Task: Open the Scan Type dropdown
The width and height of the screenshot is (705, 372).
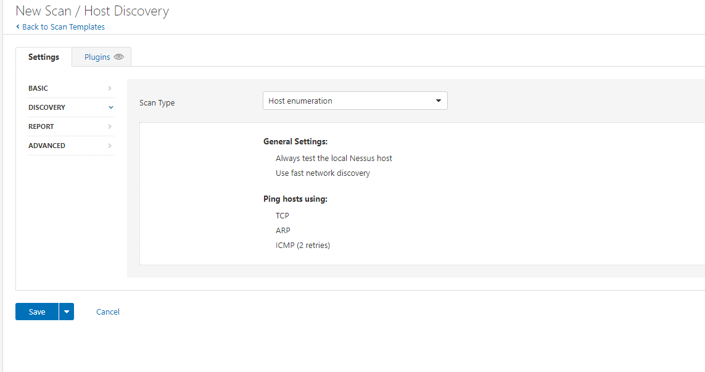Action: coord(355,101)
